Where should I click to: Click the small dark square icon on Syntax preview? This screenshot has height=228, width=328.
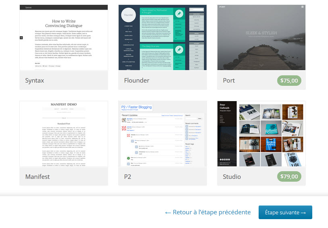coord(21,37)
